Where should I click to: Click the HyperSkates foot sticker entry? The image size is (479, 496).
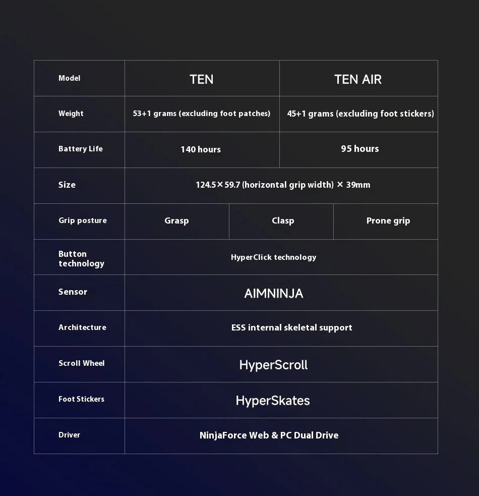click(x=273, y=401)
